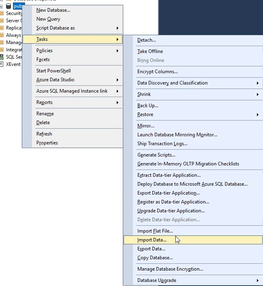Select the Security folder in Object Explorer
The width and height of the screenshot is (263, 286).
14,13
